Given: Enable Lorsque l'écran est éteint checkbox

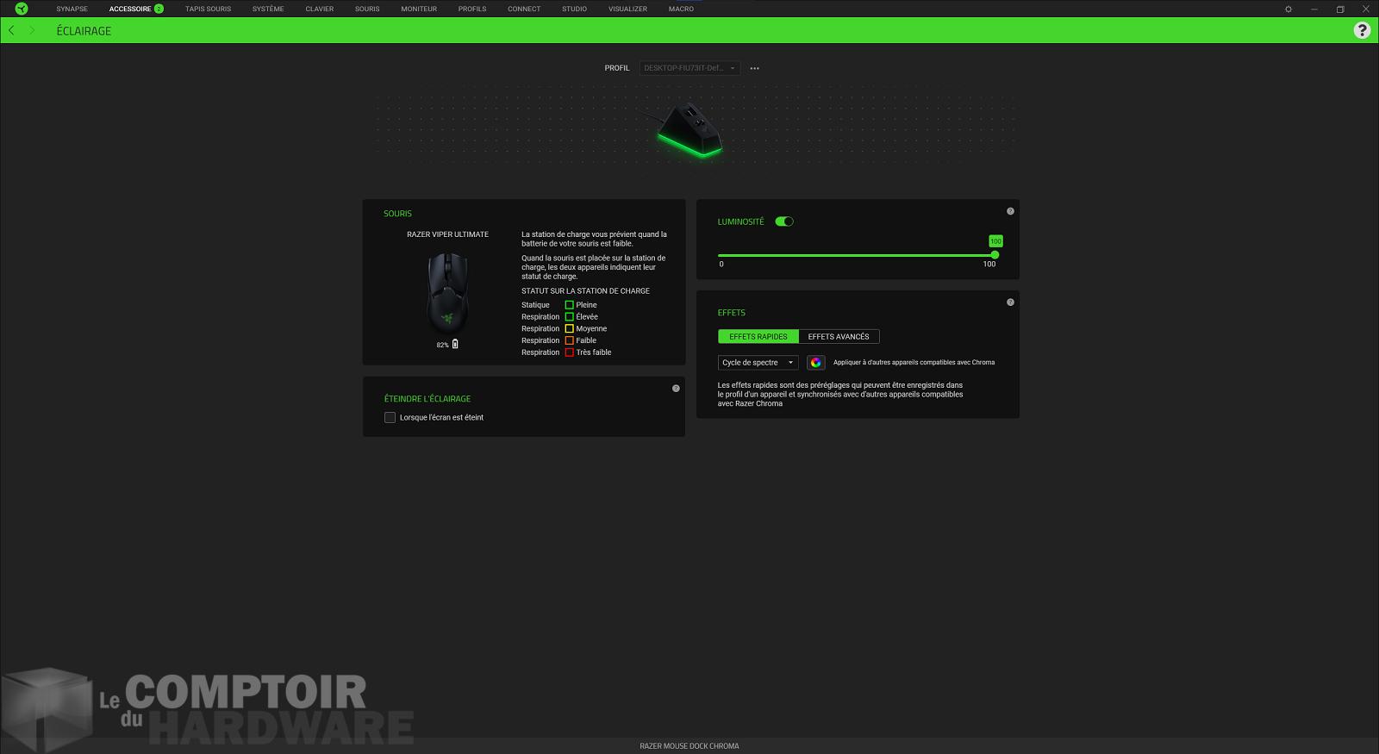Looking at the screenshot, I should click(390, 417).
